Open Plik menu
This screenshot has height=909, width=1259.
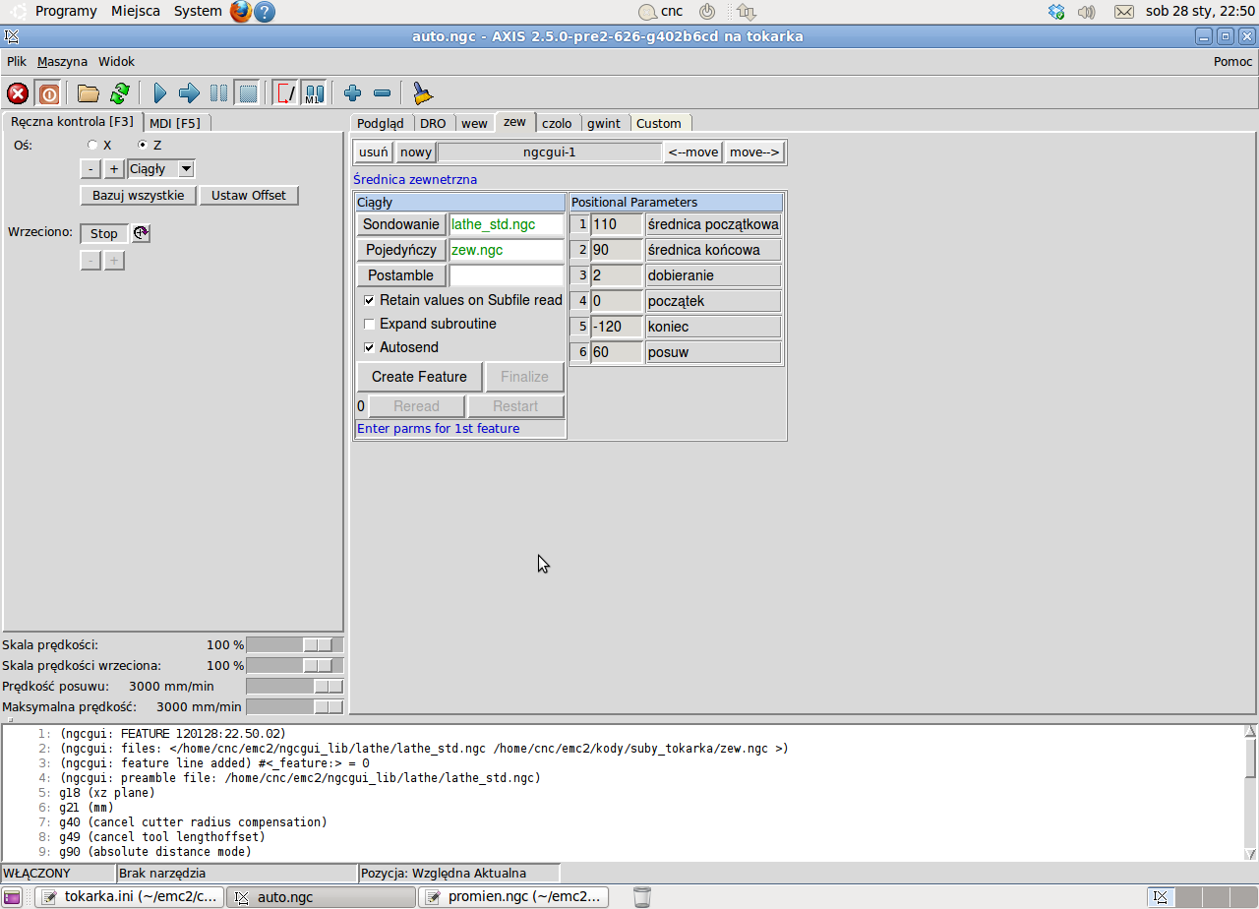(17, 61)
